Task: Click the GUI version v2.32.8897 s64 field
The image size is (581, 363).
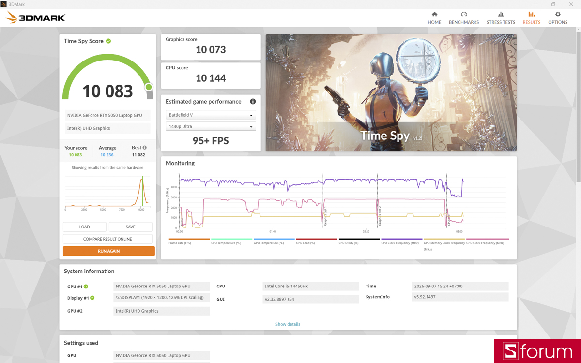Action: (x=311, y=299)
